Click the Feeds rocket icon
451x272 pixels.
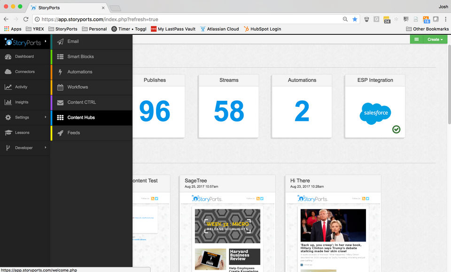tap(60, 133)
